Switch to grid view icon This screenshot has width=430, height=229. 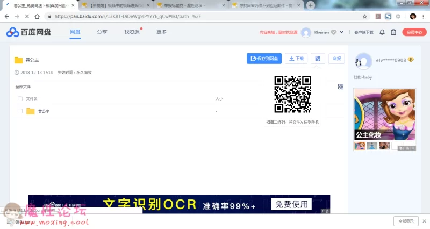(x=341, y=87)
